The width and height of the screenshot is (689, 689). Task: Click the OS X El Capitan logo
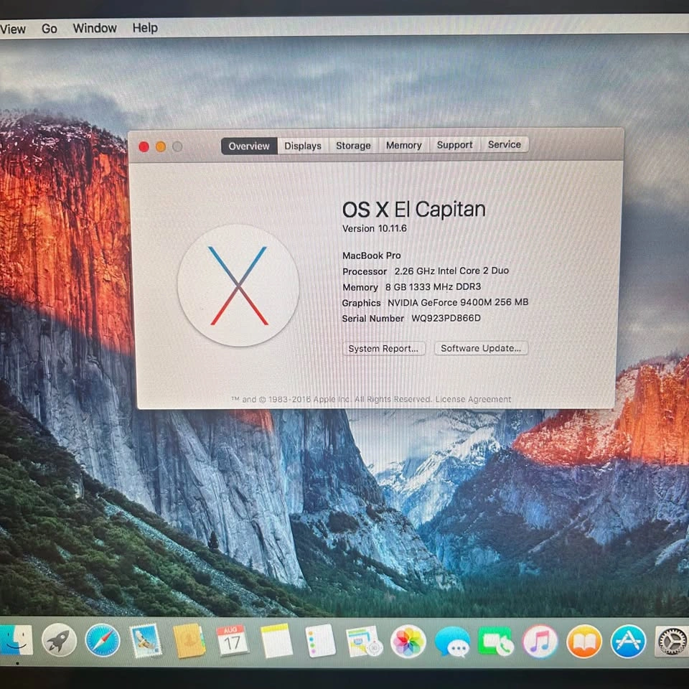(x=238, y=286)
